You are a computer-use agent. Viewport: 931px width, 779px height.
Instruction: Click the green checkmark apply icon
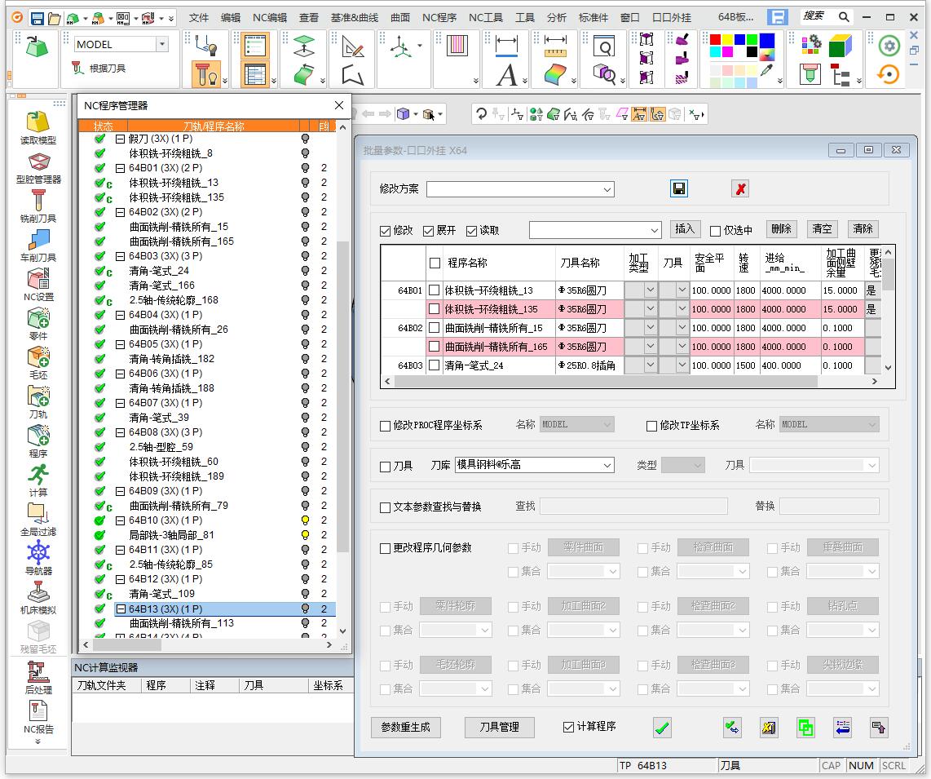click(662, 728)
